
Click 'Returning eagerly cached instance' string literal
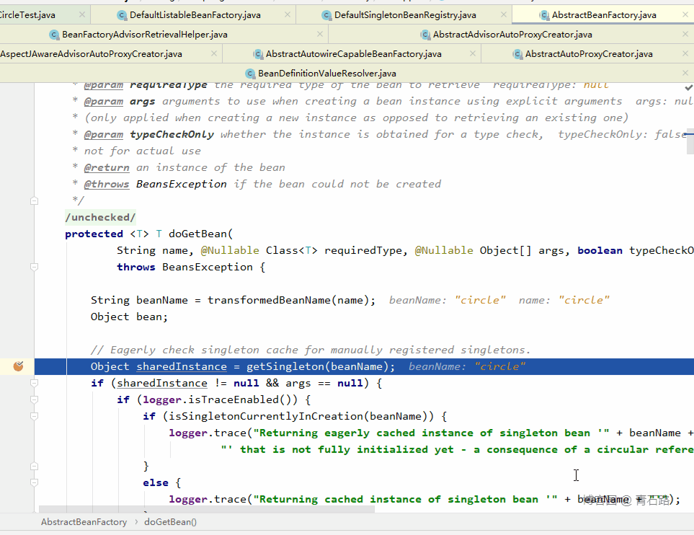click(431, 433)
